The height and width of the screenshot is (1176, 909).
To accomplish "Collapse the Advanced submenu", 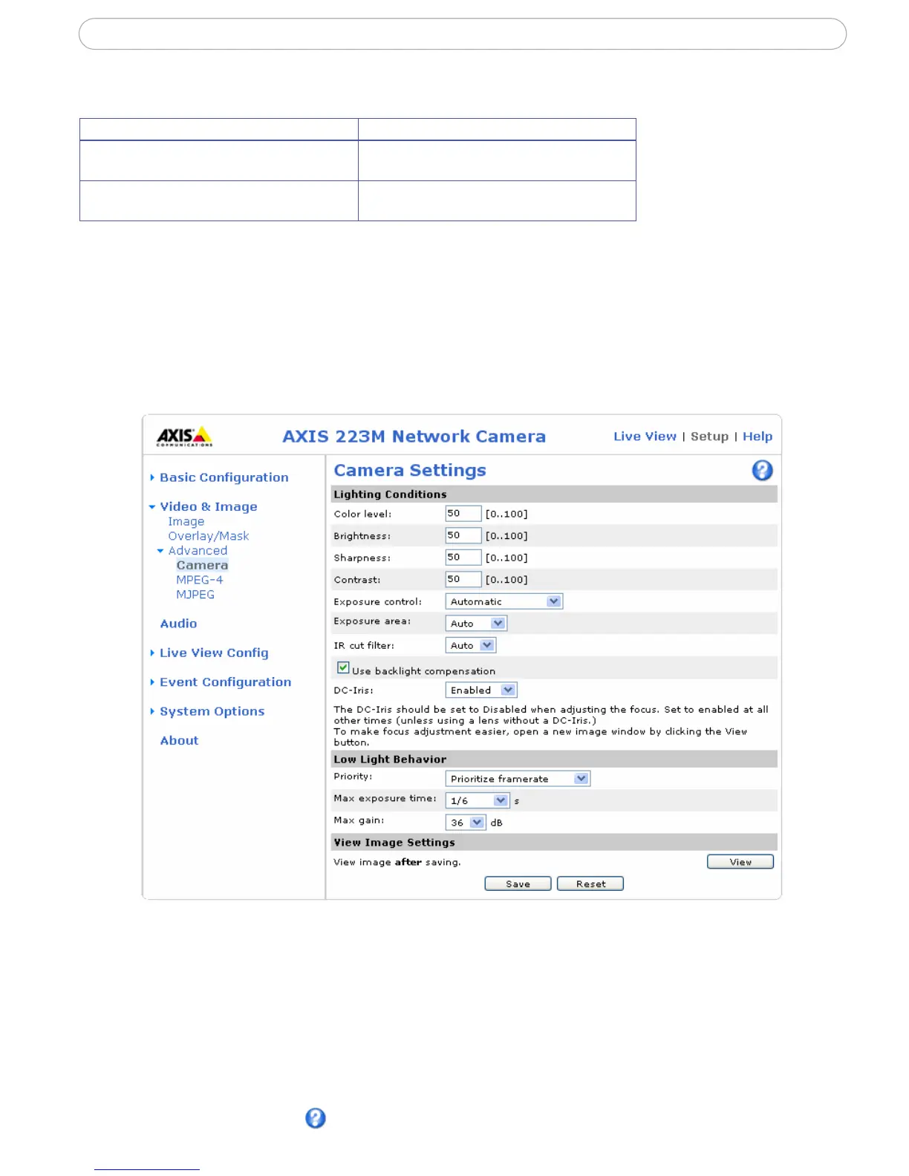I will (198, 550).
